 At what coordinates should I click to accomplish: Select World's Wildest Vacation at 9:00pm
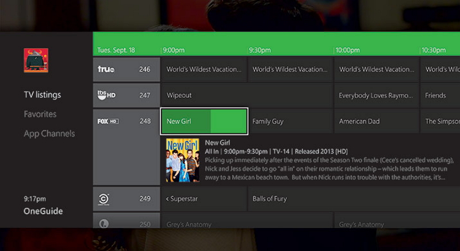click(204, 69)
